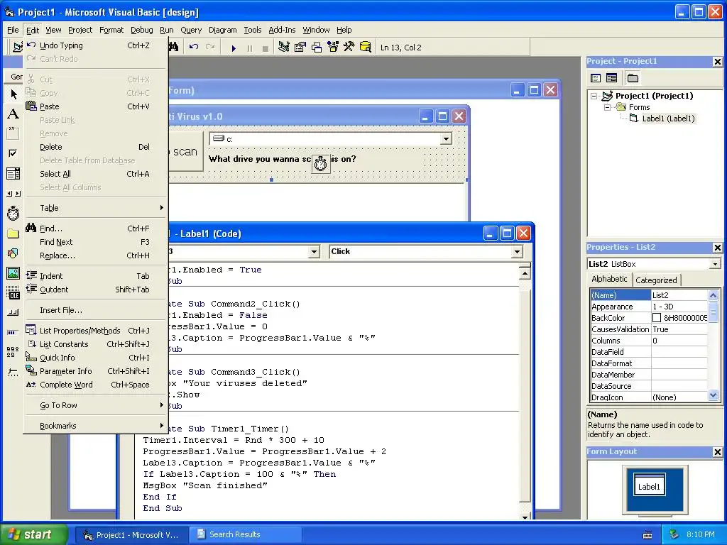Click the Find binoculars icon in the toolbar
Viewport: 727px width, 545px height.
(173, 47)
